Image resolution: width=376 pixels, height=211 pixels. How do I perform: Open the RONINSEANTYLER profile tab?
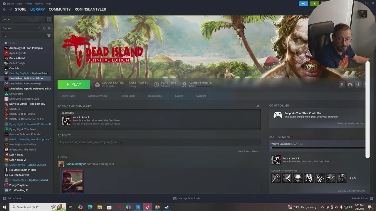click(x=90, y=9)
